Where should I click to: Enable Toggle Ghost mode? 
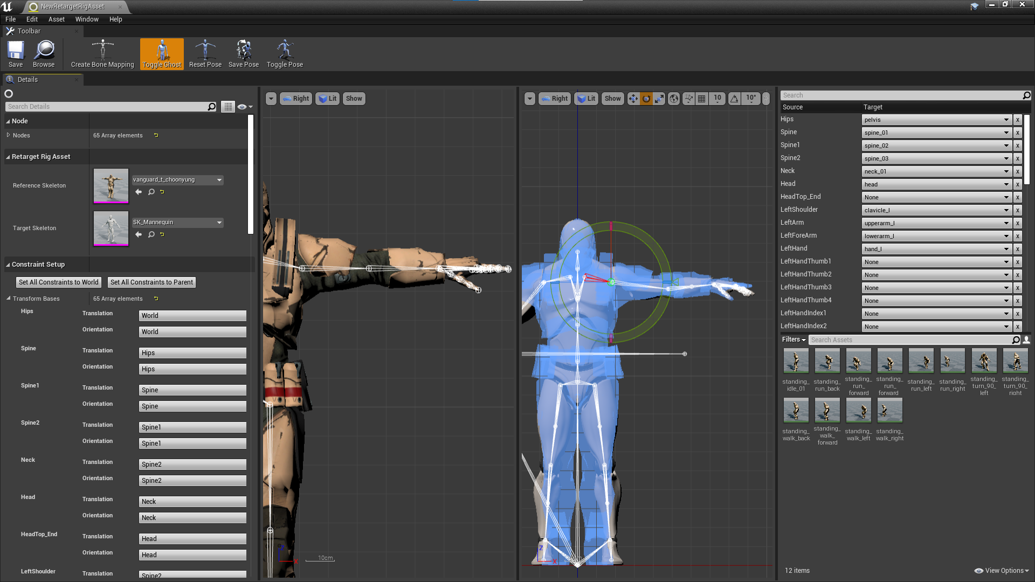pos(161,53)
